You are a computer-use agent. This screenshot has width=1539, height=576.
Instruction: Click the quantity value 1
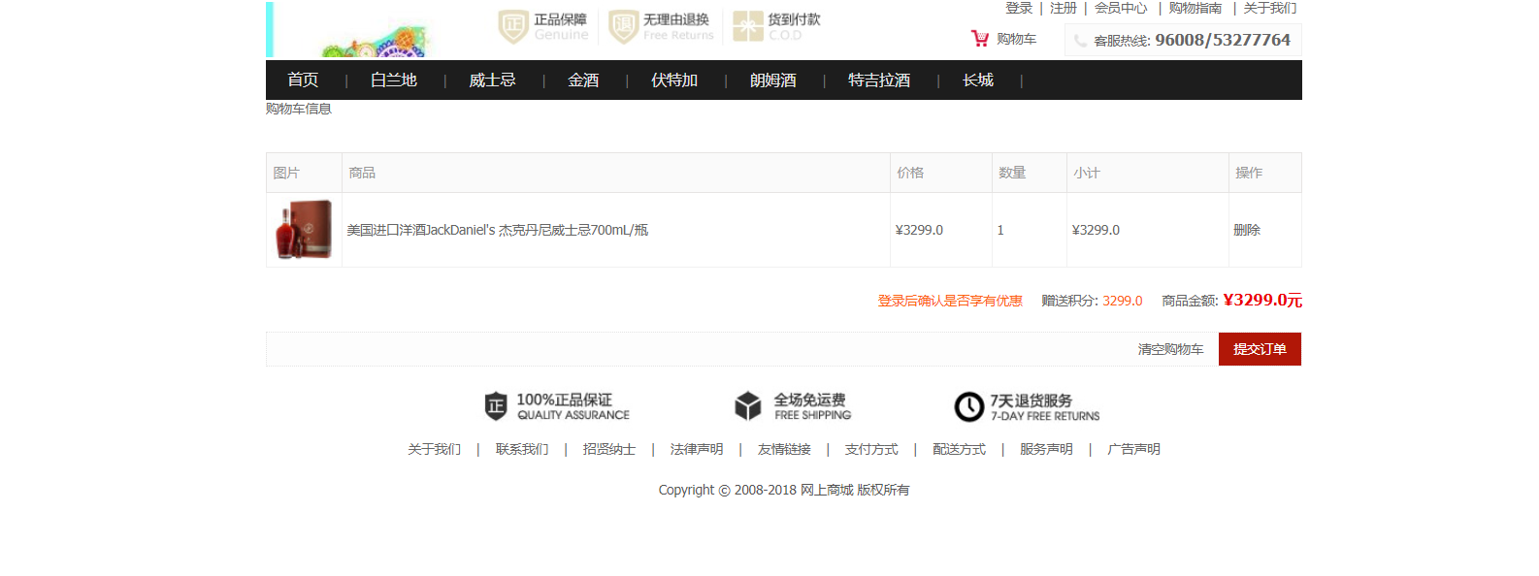click(x=1000, y=230)
